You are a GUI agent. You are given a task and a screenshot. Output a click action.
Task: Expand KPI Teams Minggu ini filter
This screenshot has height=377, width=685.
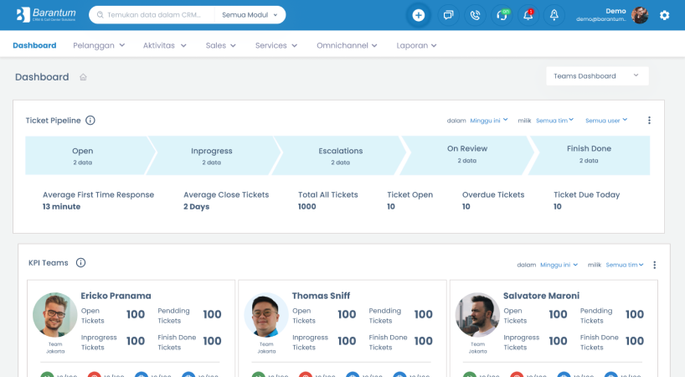(559, 265)
